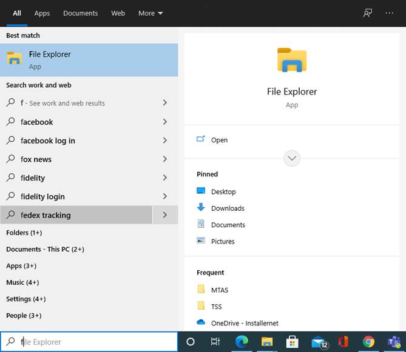
Task: Open the three-dot options menu
Action: coord(389,13)
